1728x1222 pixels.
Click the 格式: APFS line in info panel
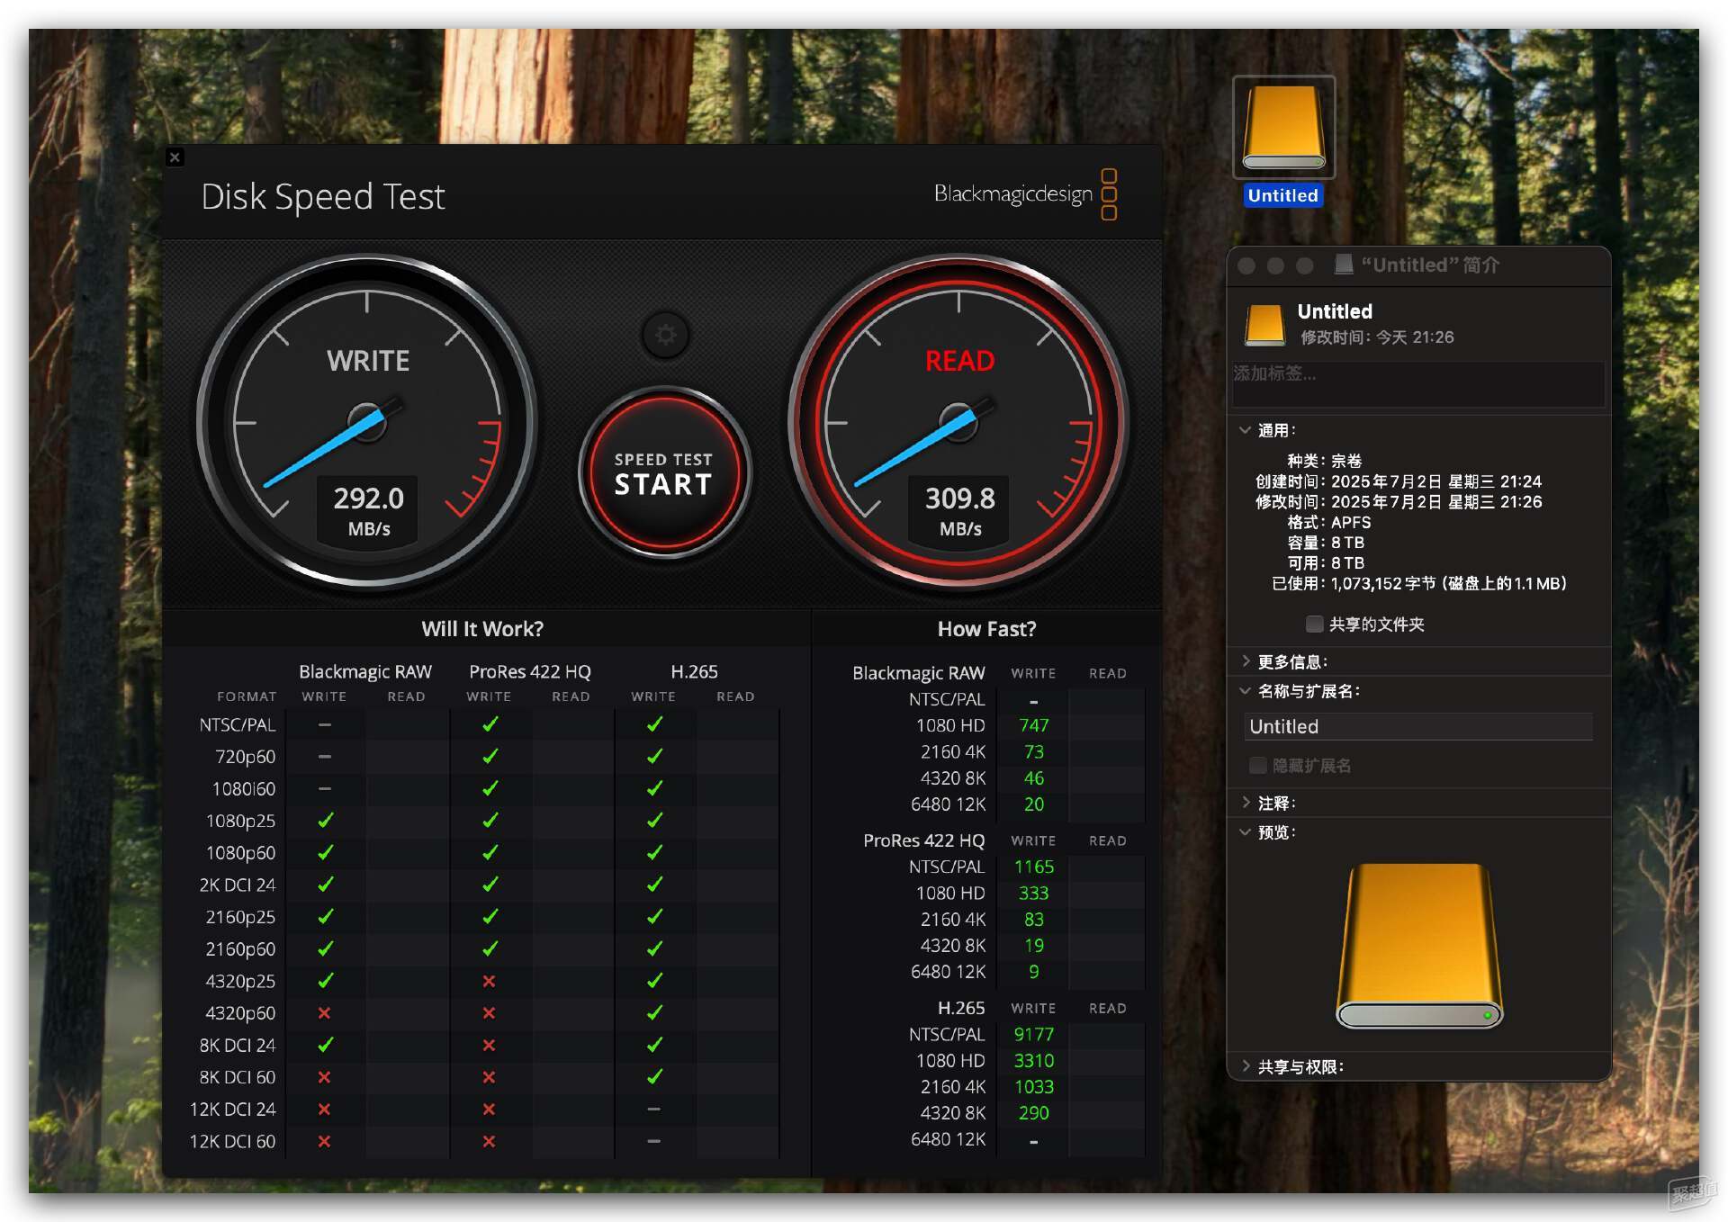(1328, 522)
